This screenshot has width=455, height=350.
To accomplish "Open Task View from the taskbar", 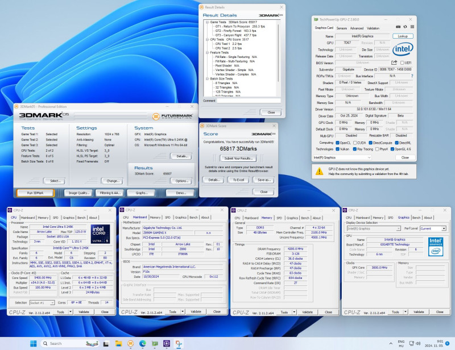I will (x=106, y=344).
